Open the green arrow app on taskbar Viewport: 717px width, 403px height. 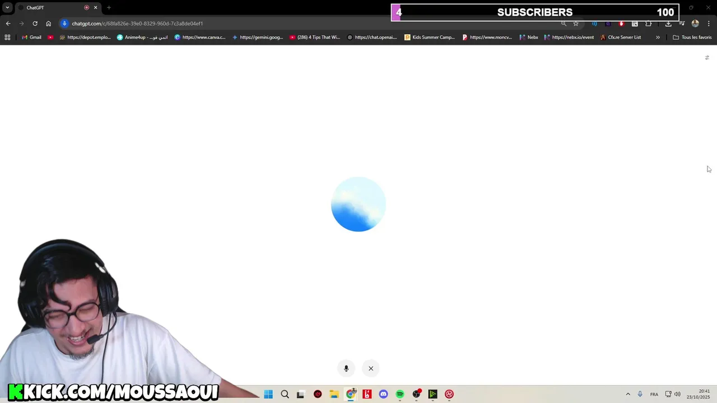(433, 394)
